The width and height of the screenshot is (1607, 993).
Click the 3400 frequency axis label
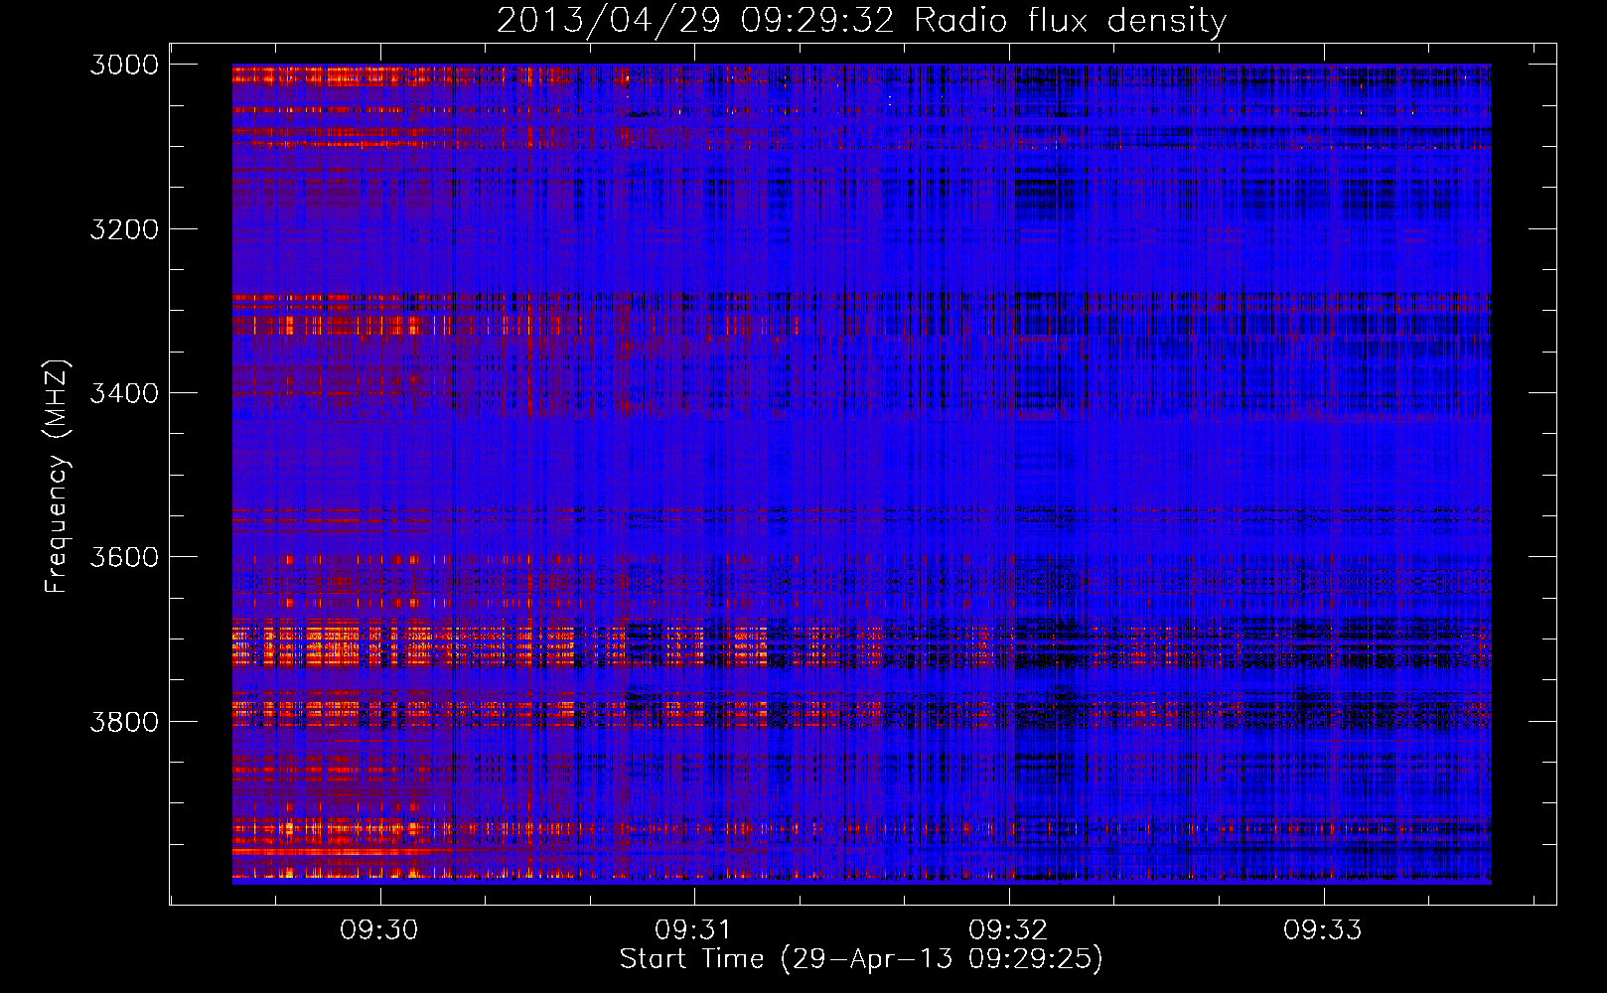click(x=124, y=393)
